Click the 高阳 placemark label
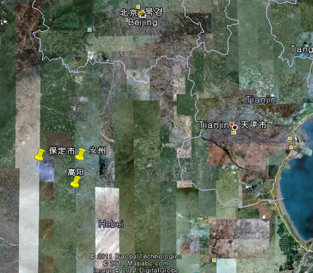313x273 pixels. click(76, 172)
